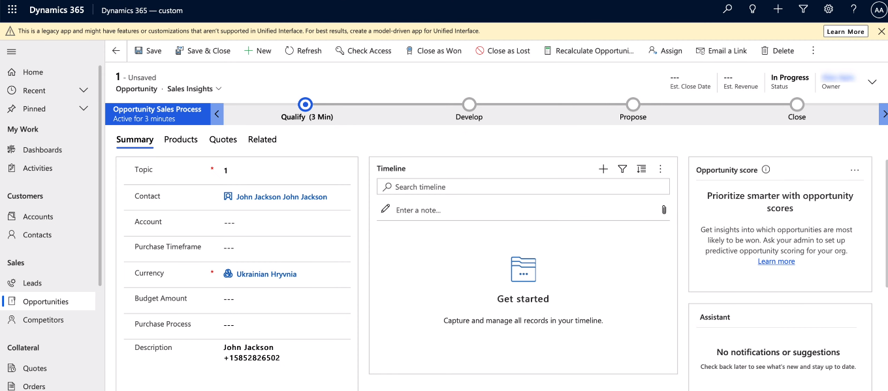888x391 pixels.
Task: Click Close as Lost command
Action: 503,51
